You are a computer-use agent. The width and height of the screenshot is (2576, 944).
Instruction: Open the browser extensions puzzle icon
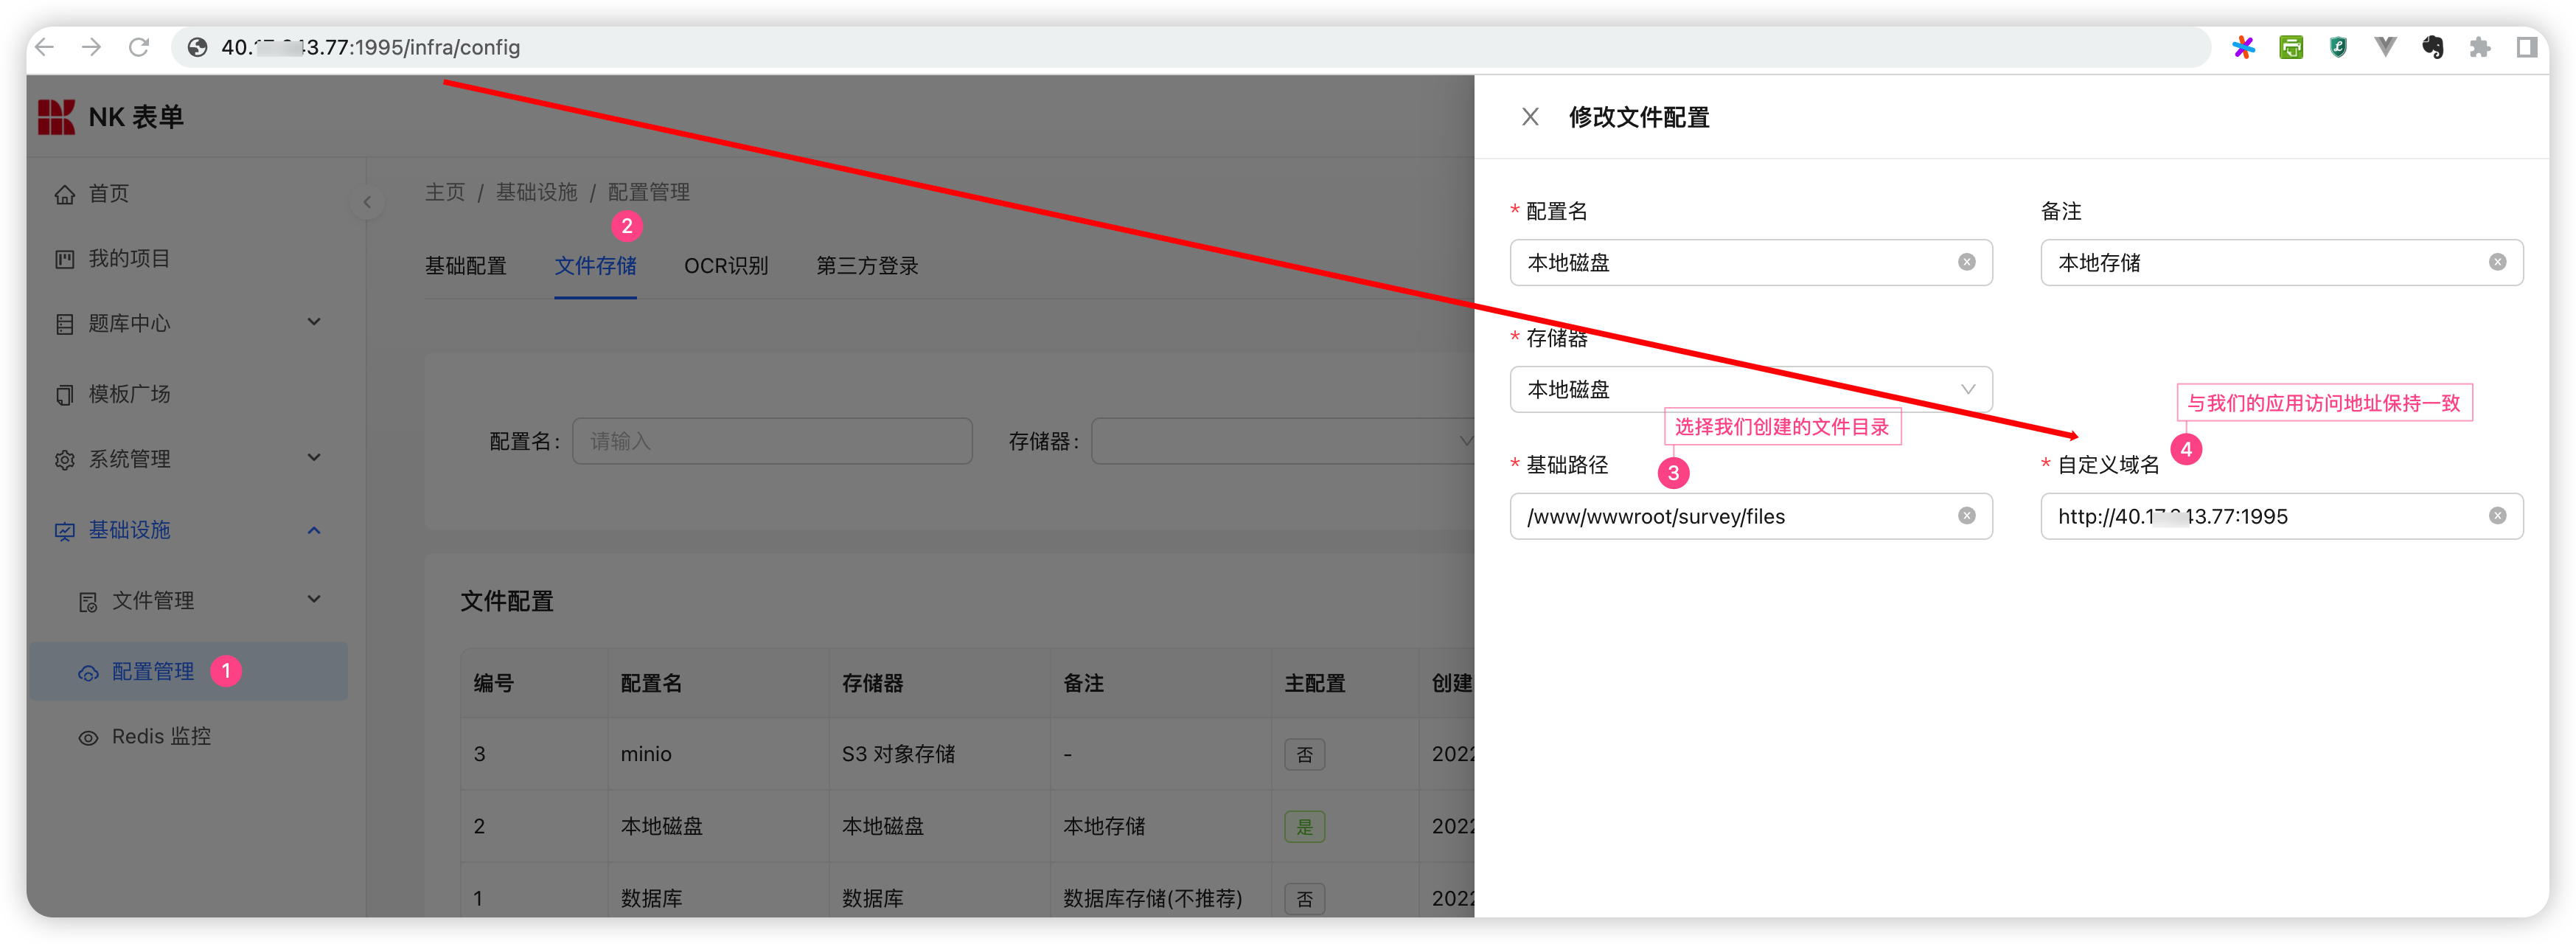(2479, 47)
